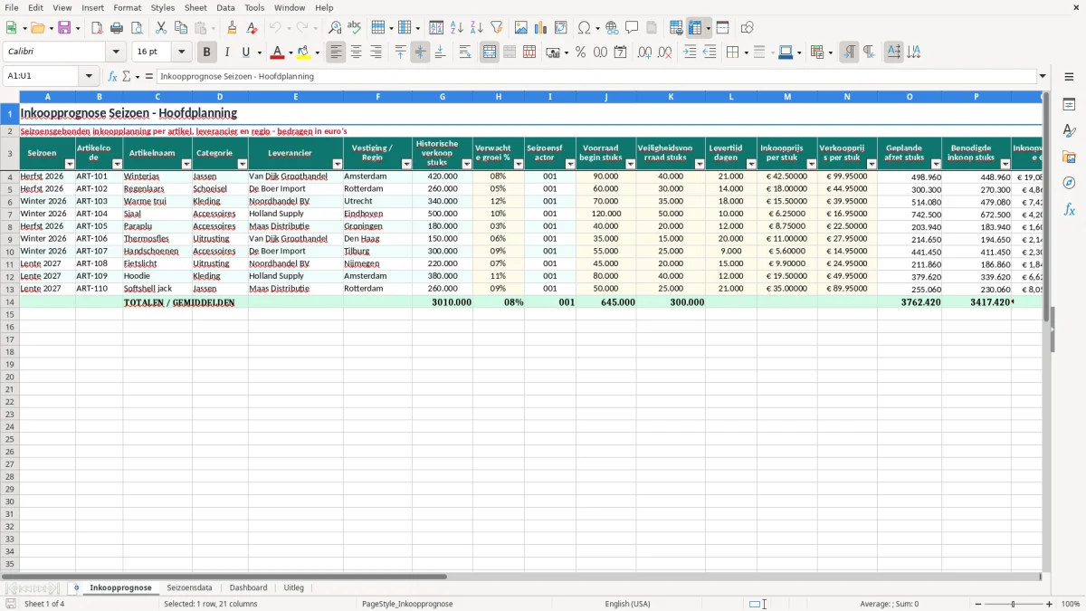
Task: Run the spelling check
Action: [355, 28]
